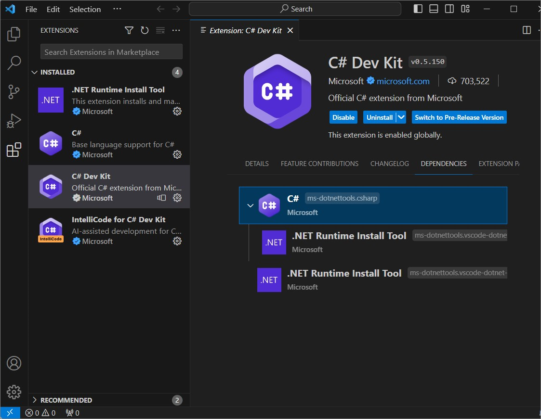541x419 pixels.
Task: Open the Selection menu
Action: 85,9
